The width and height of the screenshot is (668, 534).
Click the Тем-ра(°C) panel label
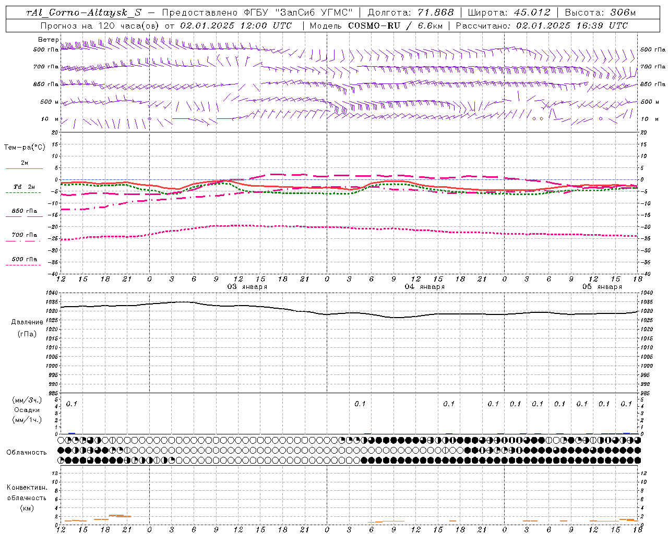coord(25,148)
